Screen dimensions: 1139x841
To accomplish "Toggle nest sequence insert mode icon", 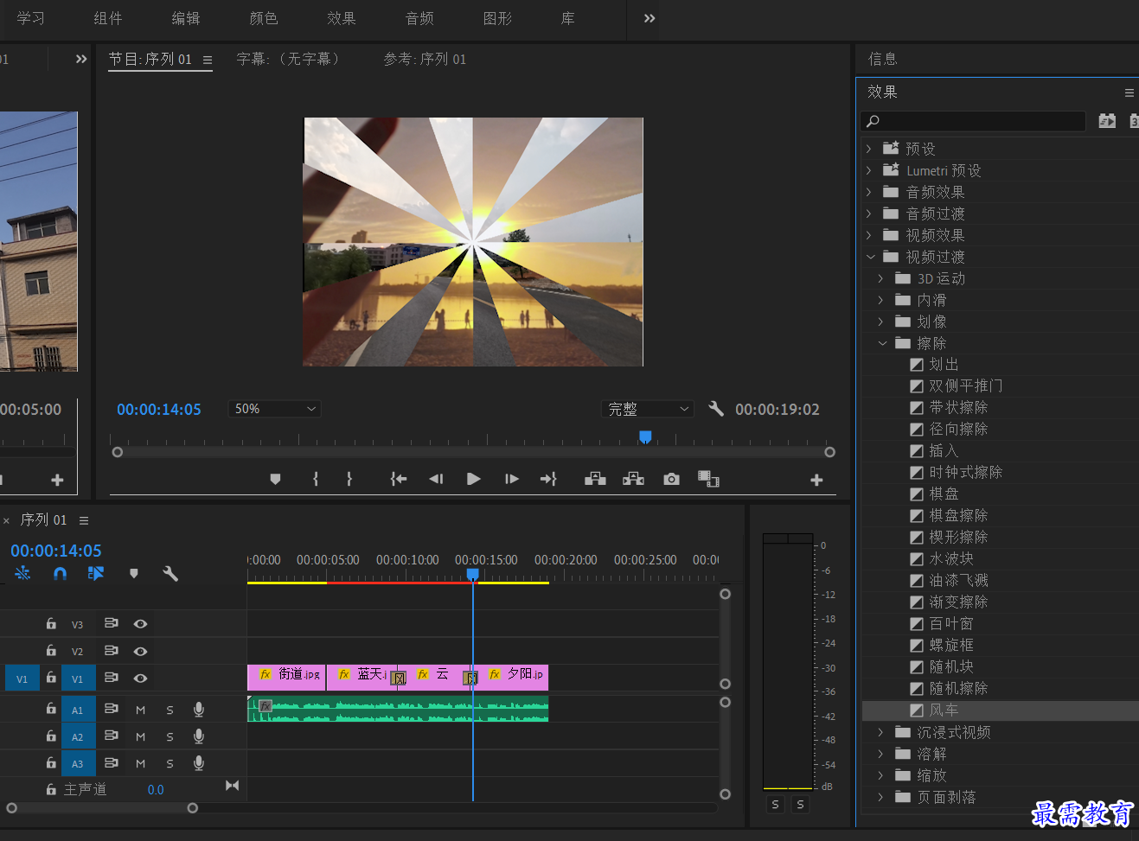I will coord(22,573).
